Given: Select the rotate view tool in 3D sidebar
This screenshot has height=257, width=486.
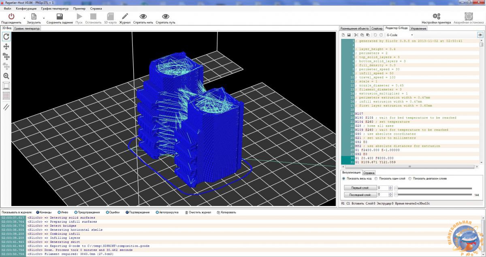Looking at the screenshot, I should tap(6, 36).
